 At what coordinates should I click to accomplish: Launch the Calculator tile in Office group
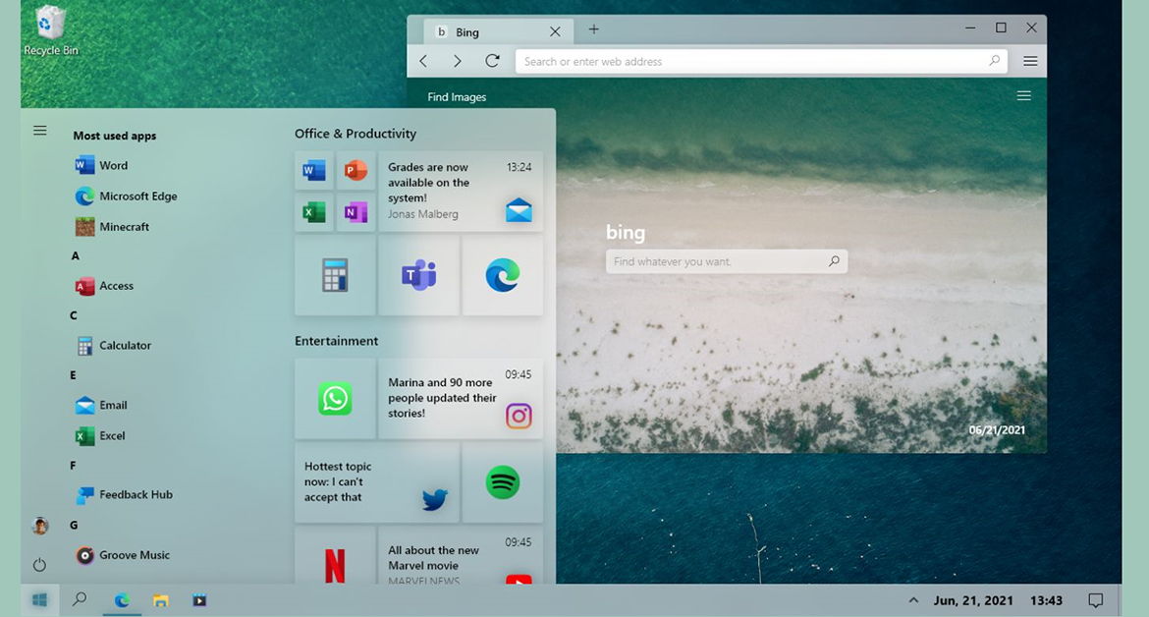pos(335,276)
